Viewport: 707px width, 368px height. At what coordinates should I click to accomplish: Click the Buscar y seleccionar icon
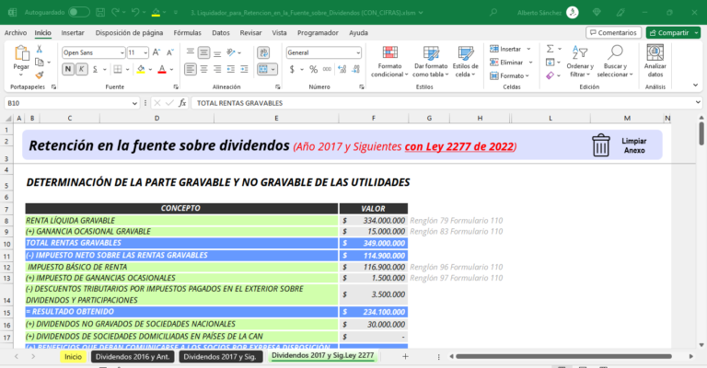pos(615,52)
